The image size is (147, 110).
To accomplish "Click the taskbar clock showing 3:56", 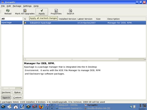I will point(143,106).
